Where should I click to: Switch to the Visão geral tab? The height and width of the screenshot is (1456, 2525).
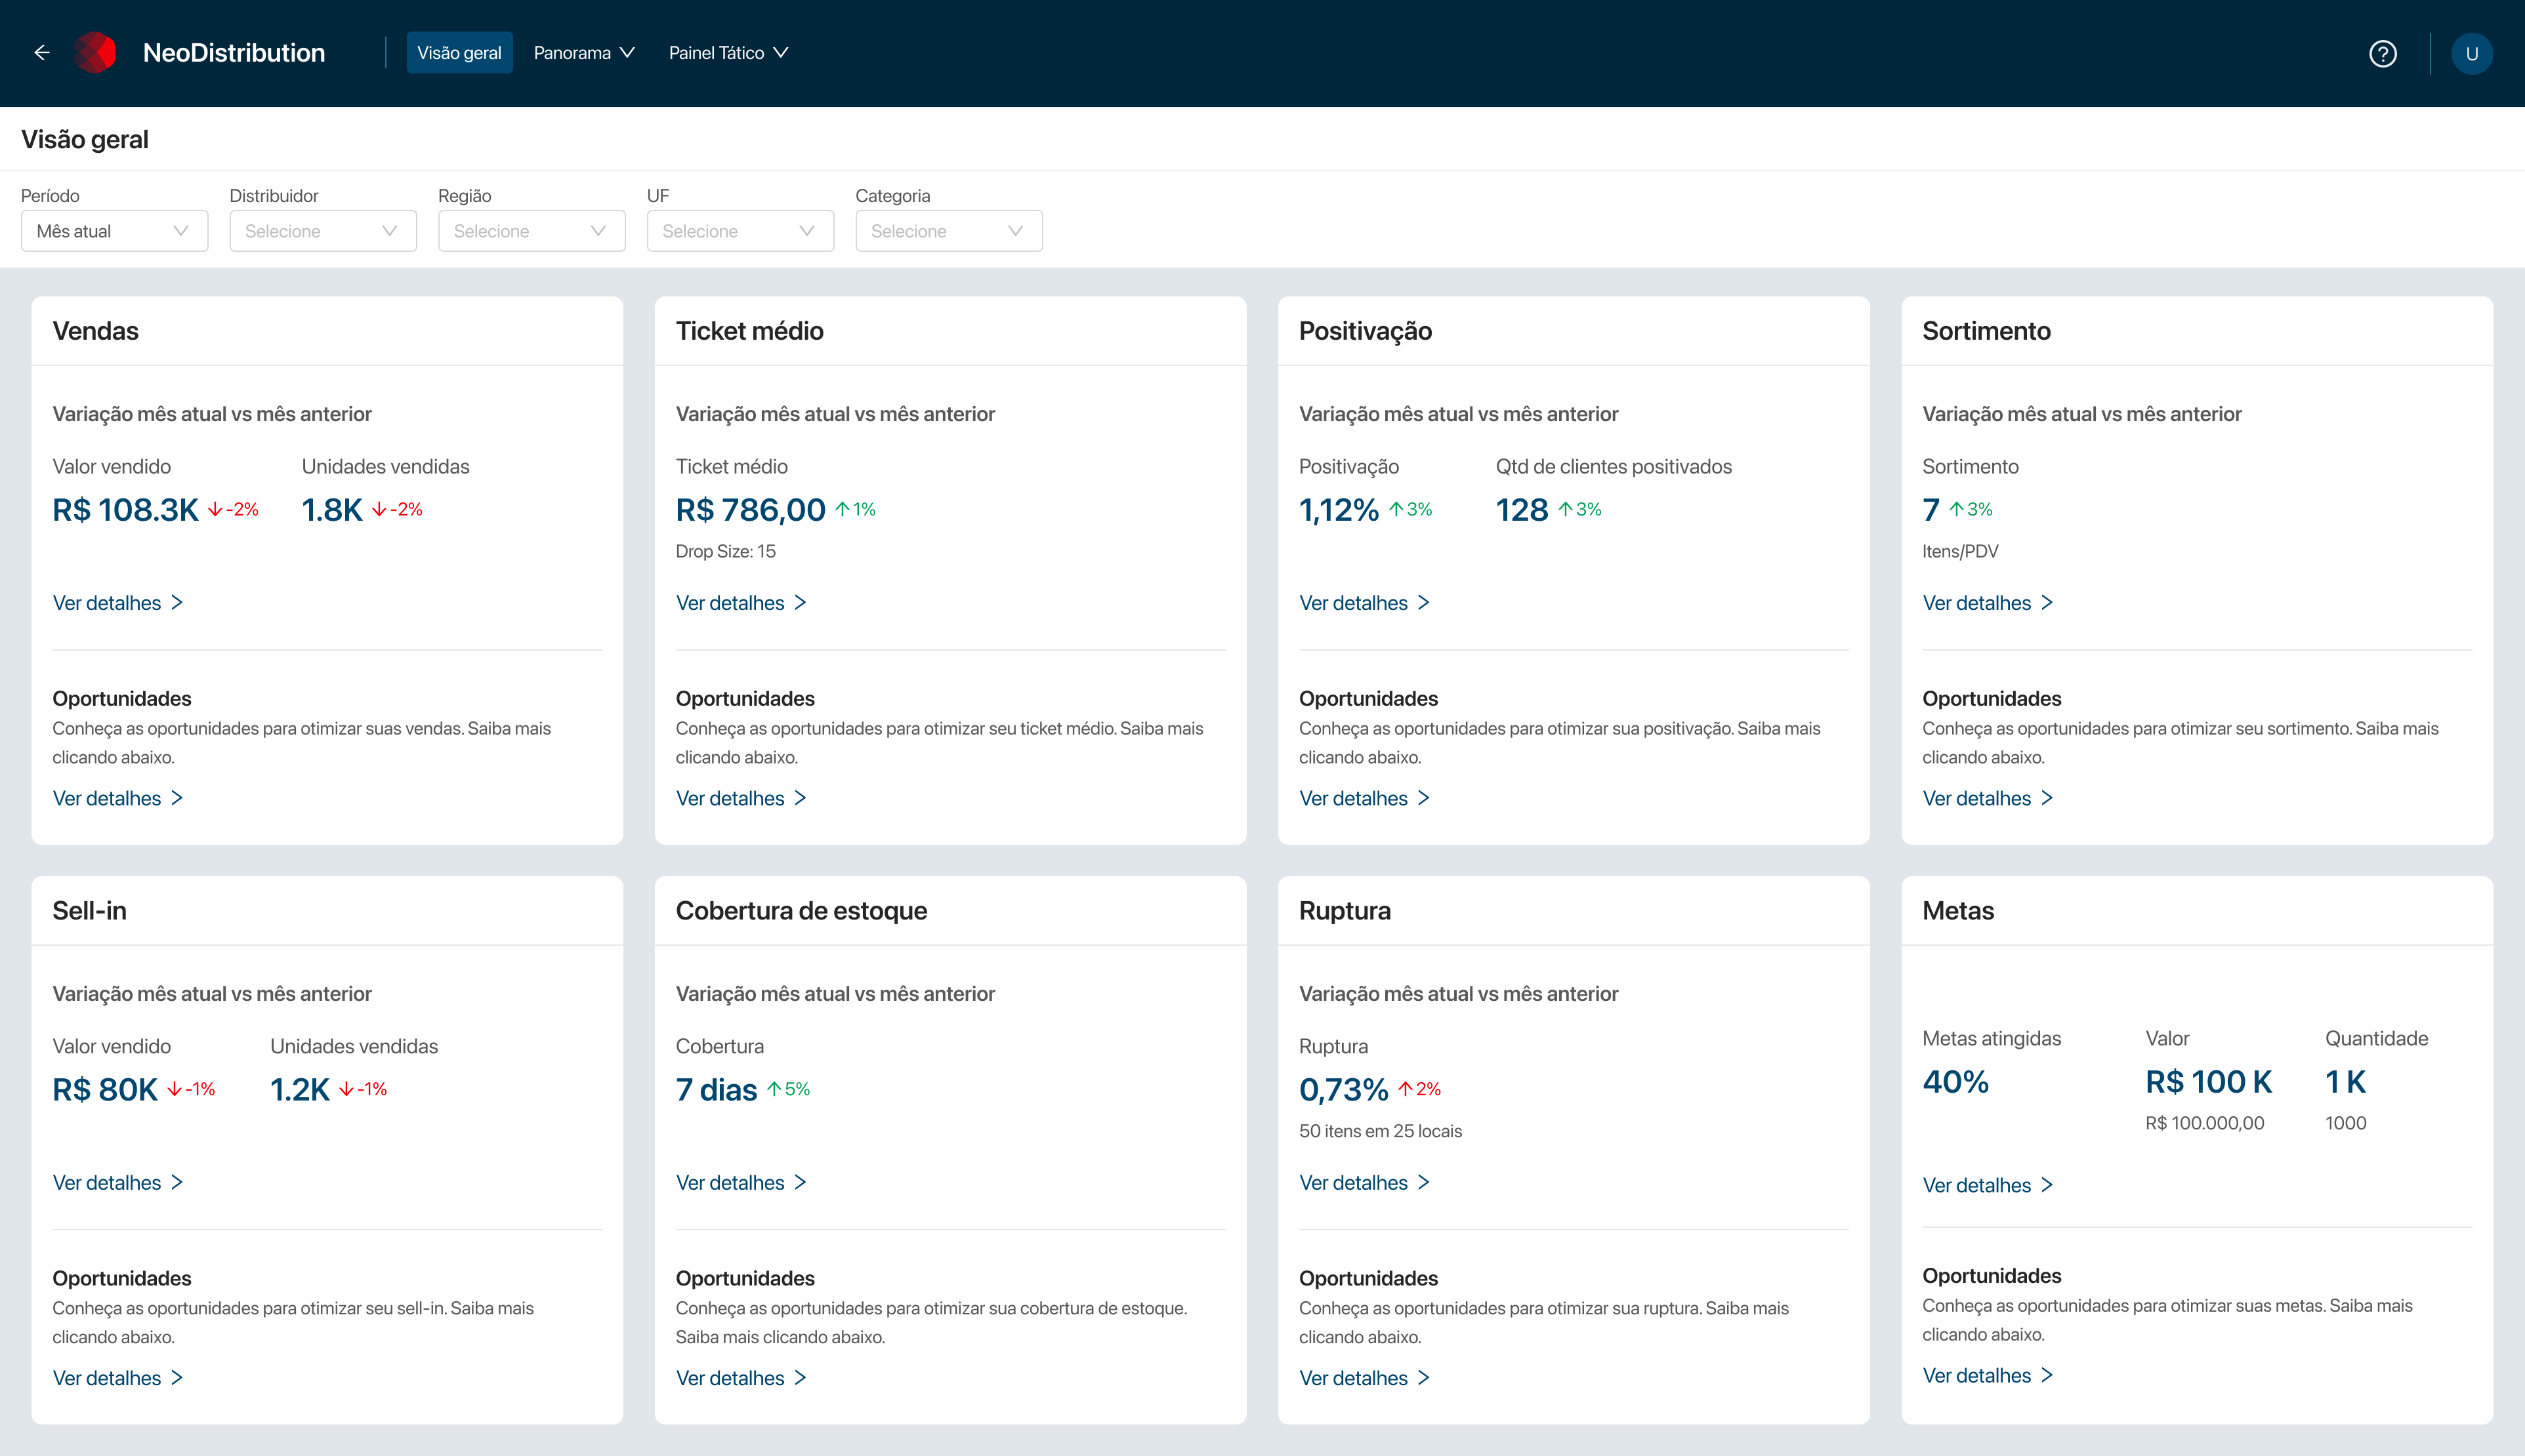pyautogui.click(x=459, y=52)
